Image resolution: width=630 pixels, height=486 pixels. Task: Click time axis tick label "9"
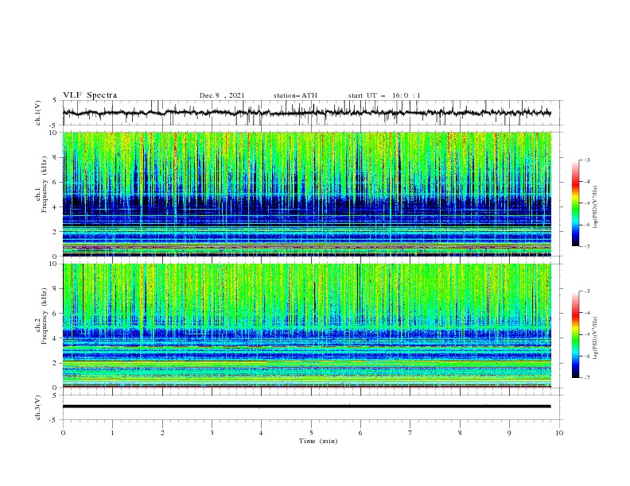click(509, 433)
